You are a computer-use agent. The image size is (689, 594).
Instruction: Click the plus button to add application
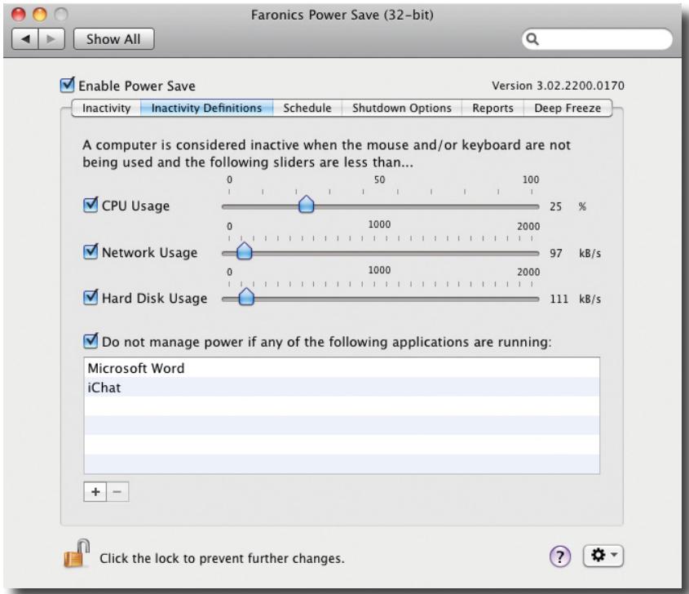coord(95,492)
